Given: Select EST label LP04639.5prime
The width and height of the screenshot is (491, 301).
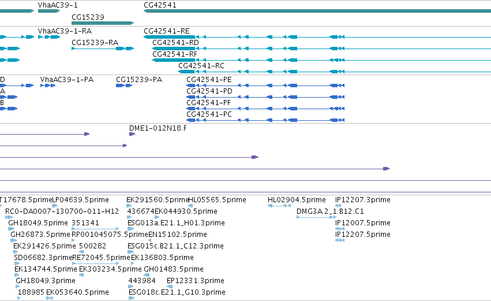Looking at the screenshot, I should click(80, 200).
